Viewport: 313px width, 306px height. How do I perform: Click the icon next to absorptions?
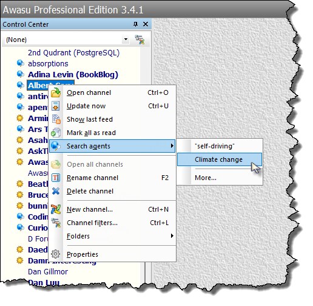coord(21,63)
